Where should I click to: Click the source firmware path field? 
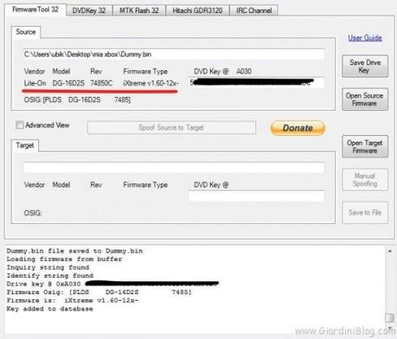[x=174, y=54]
